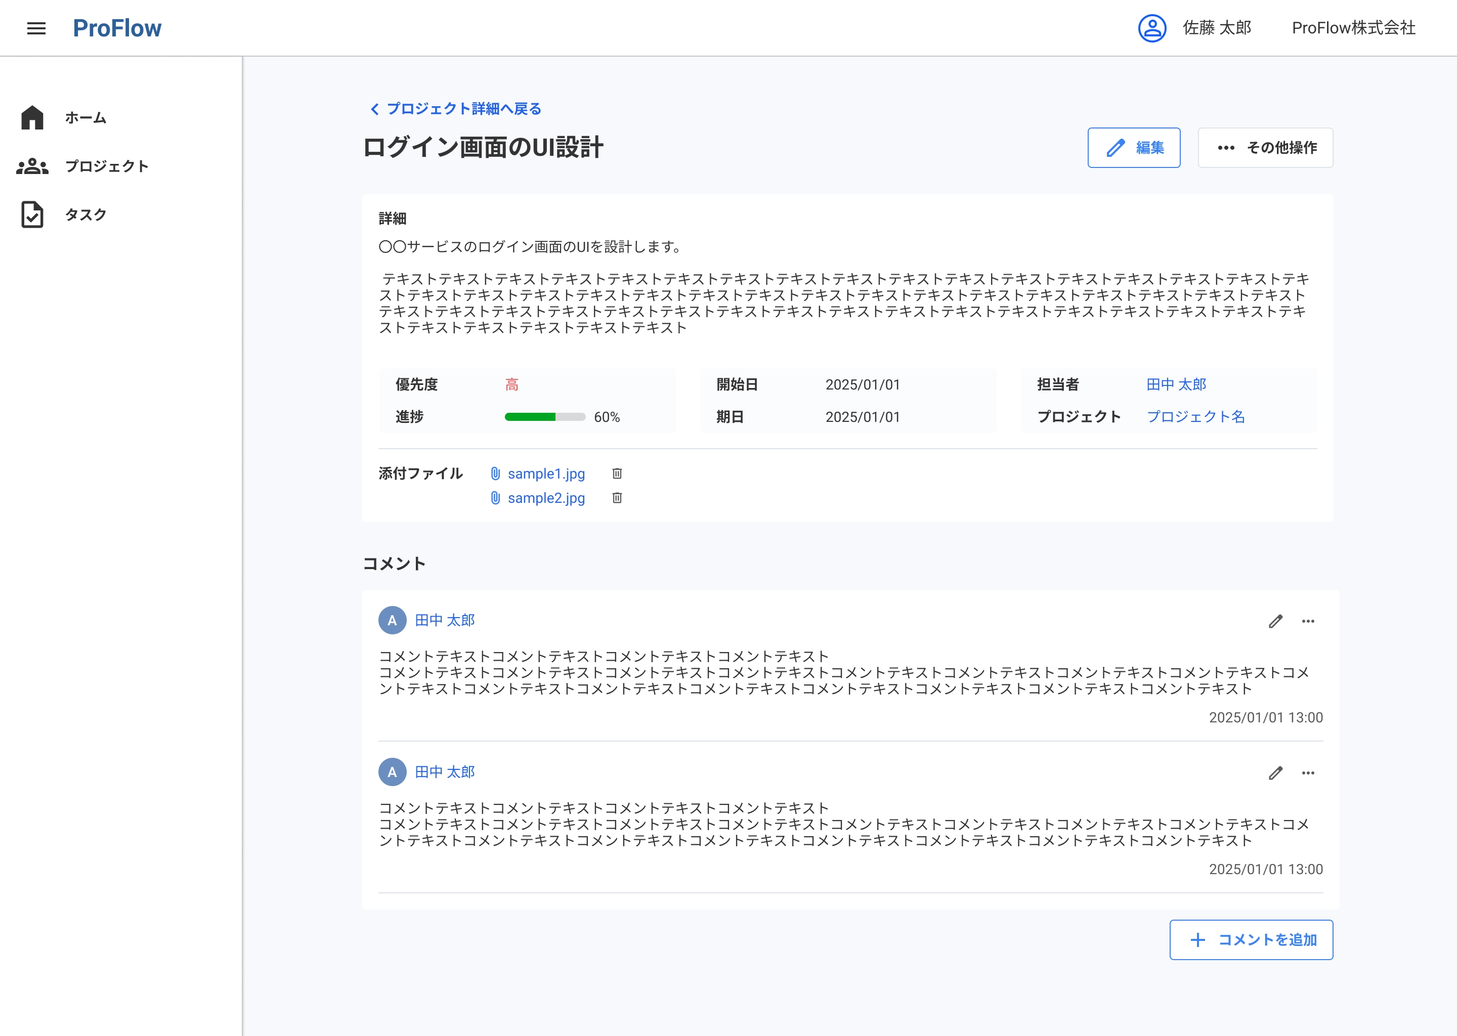The height and width of the screenshot is (1036, 1457).
Task: Open the プロジェクト名 project link
Action: 1195,416
